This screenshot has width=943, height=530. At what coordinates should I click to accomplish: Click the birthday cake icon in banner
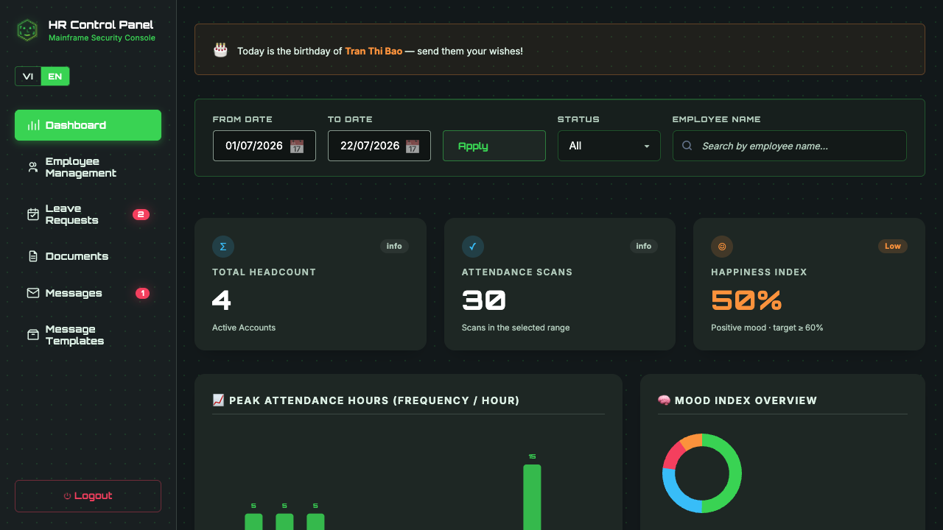click(220, 50)
